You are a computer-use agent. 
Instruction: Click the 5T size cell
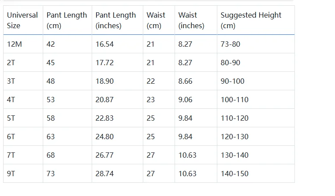(23, 118)
